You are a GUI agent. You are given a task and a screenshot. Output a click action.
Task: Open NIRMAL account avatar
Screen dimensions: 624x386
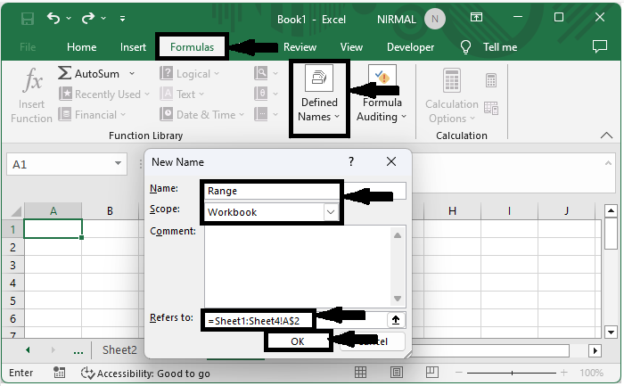(435, 19)
